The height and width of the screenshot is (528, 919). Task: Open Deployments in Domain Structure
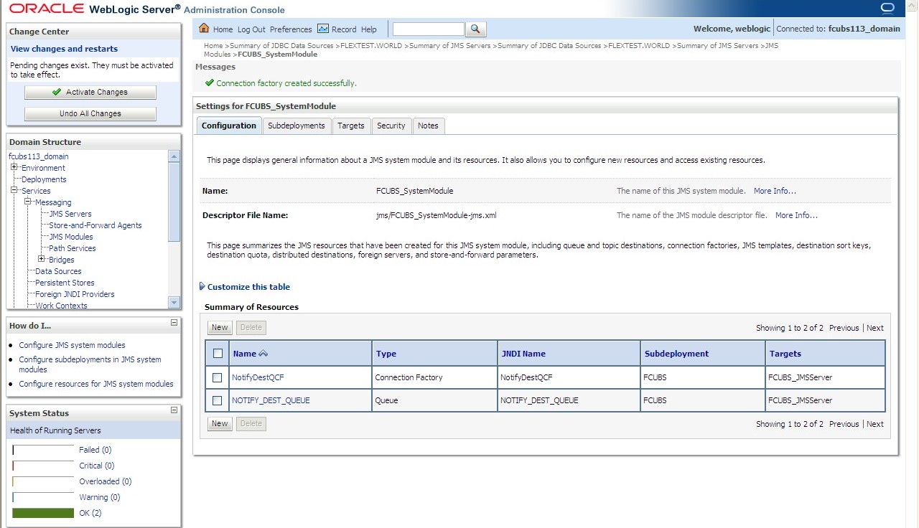(44, 179)
